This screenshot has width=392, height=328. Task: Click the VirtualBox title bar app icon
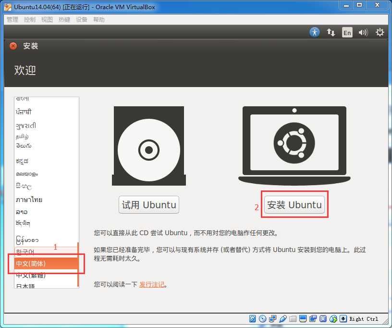point(8,7)
